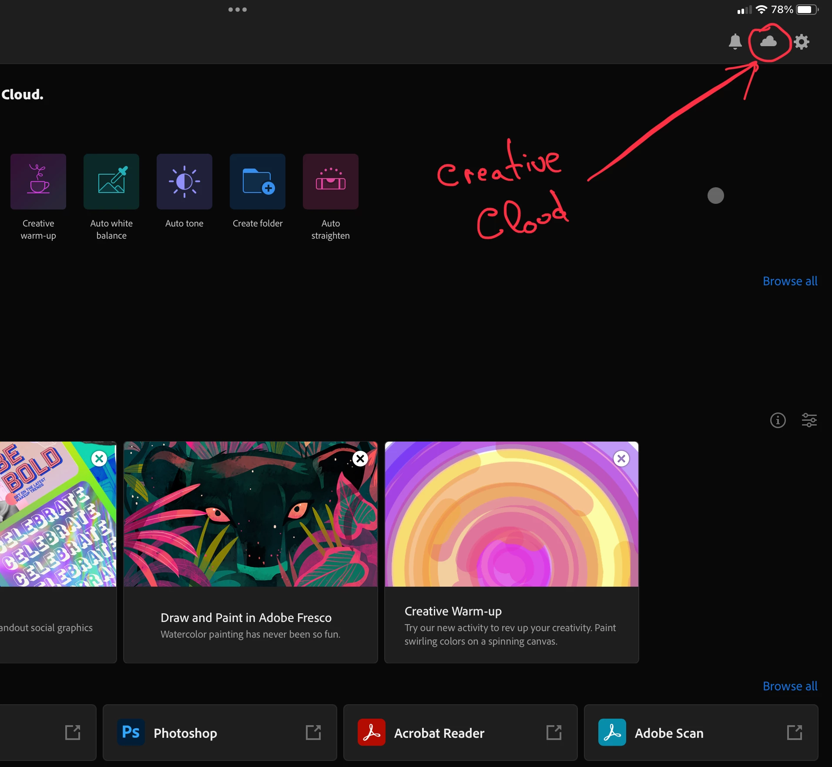Open notifications bell icon
832x767 pixels.
coord(735,42)
